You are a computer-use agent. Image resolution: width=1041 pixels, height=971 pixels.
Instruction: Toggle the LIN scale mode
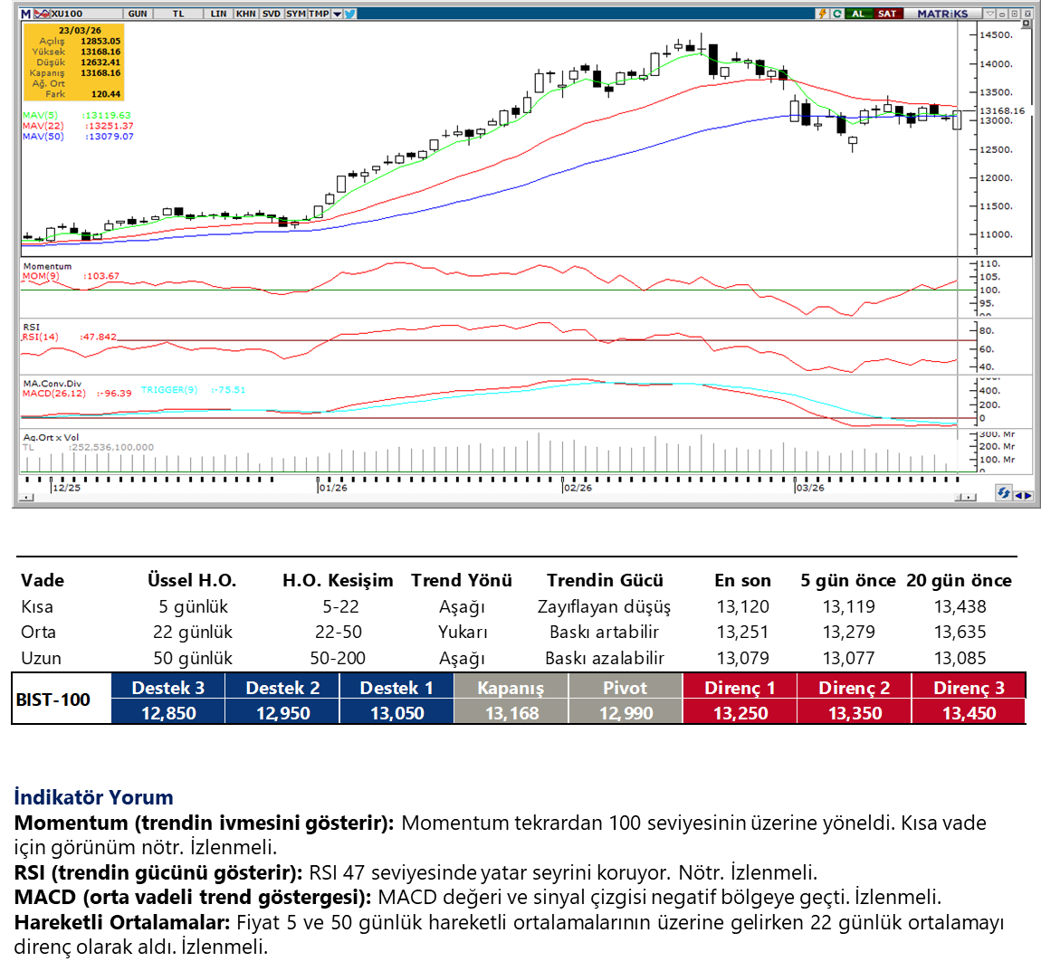[218, 14]
